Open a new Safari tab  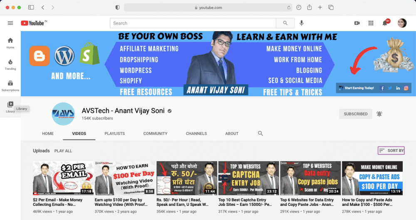click(320, 7)
